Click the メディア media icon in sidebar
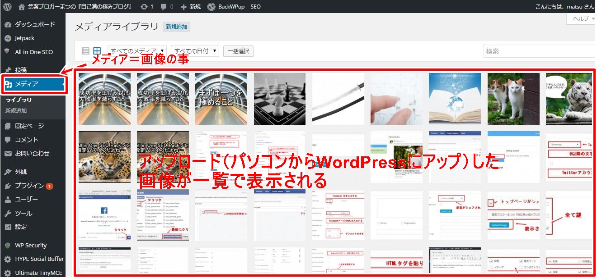This screenshot has width=597, height=278. point(8,84)
